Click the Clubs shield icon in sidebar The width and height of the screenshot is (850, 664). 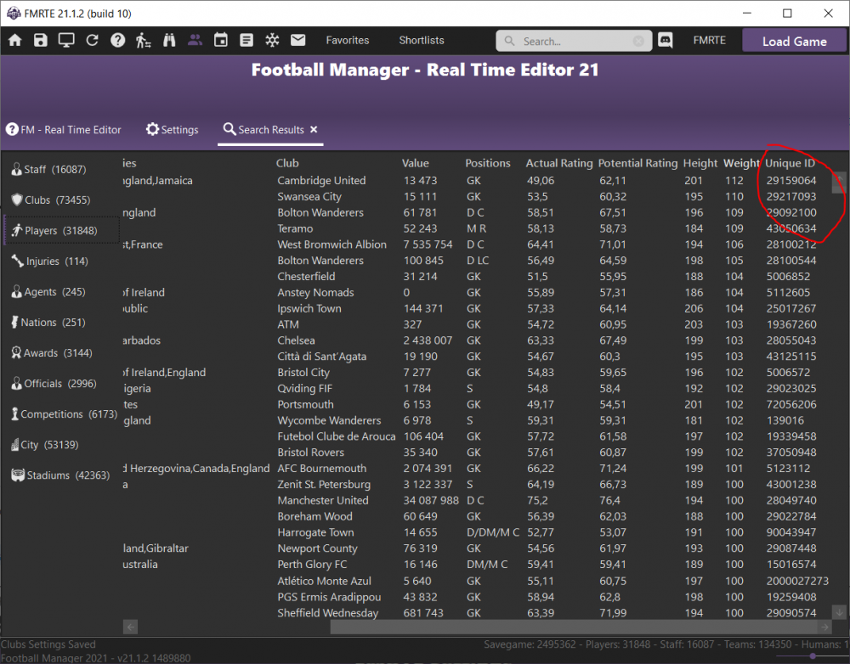17,200
